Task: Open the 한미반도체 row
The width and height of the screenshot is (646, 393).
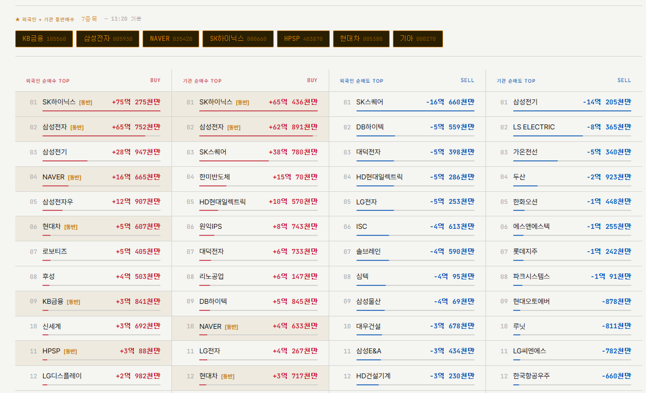Action: coord(250,179)
